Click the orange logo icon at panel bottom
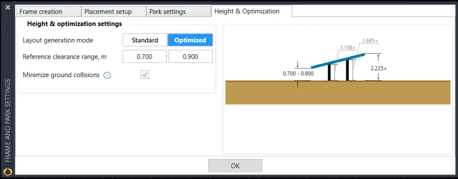Screen dimensions: 458x179 click(8, 172)
